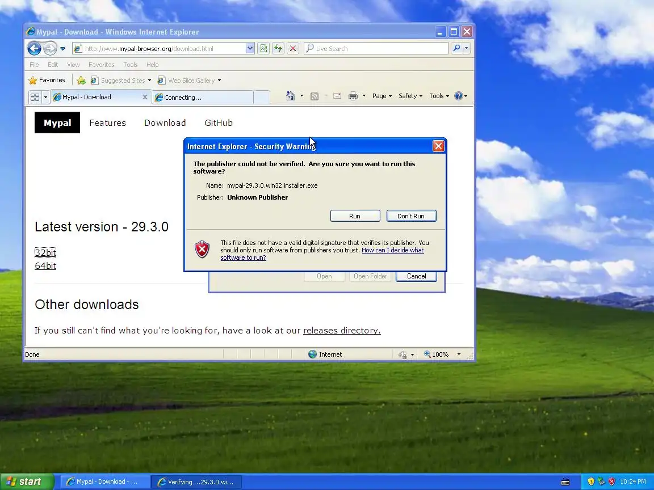Click Add to Favorites Bar icon
654x490 pixels.
point(81,81)
